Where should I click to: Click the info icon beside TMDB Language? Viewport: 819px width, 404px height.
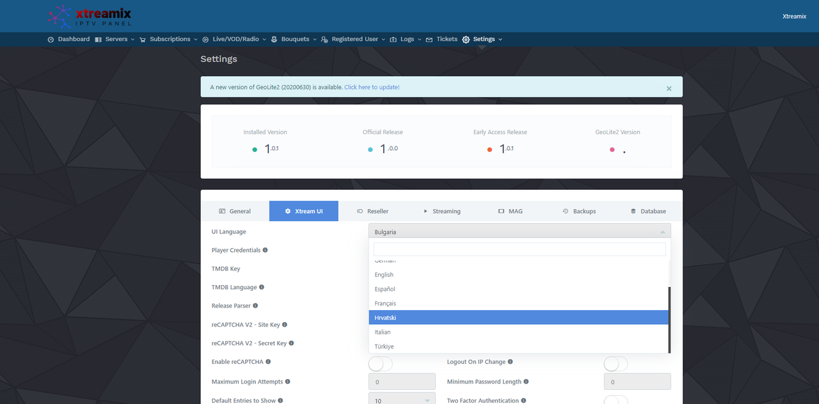(262, 287)
